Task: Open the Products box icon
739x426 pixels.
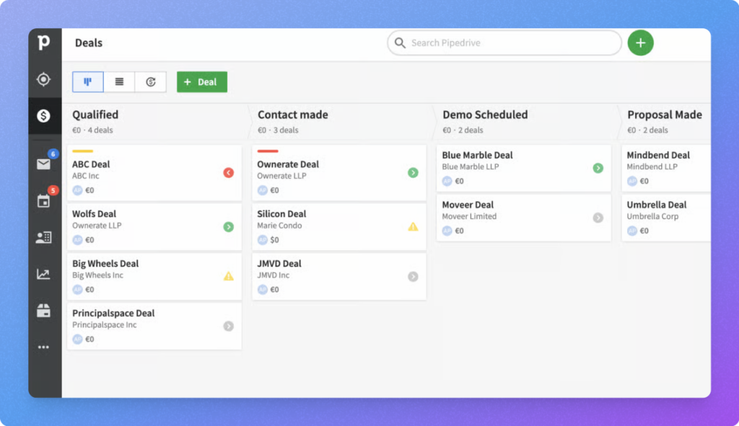Action: [x=43, y=311]
